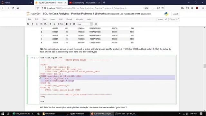Click the Python 3 kernel idle indicator circle
206x116 pixels.
[178, 19]
